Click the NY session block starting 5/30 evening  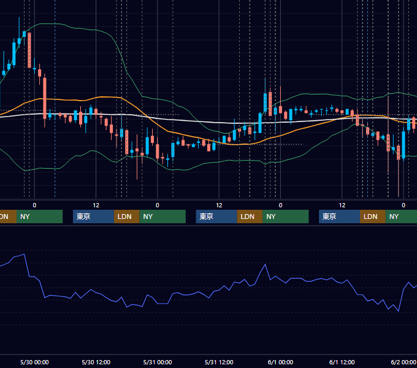[x=163, y=217]
